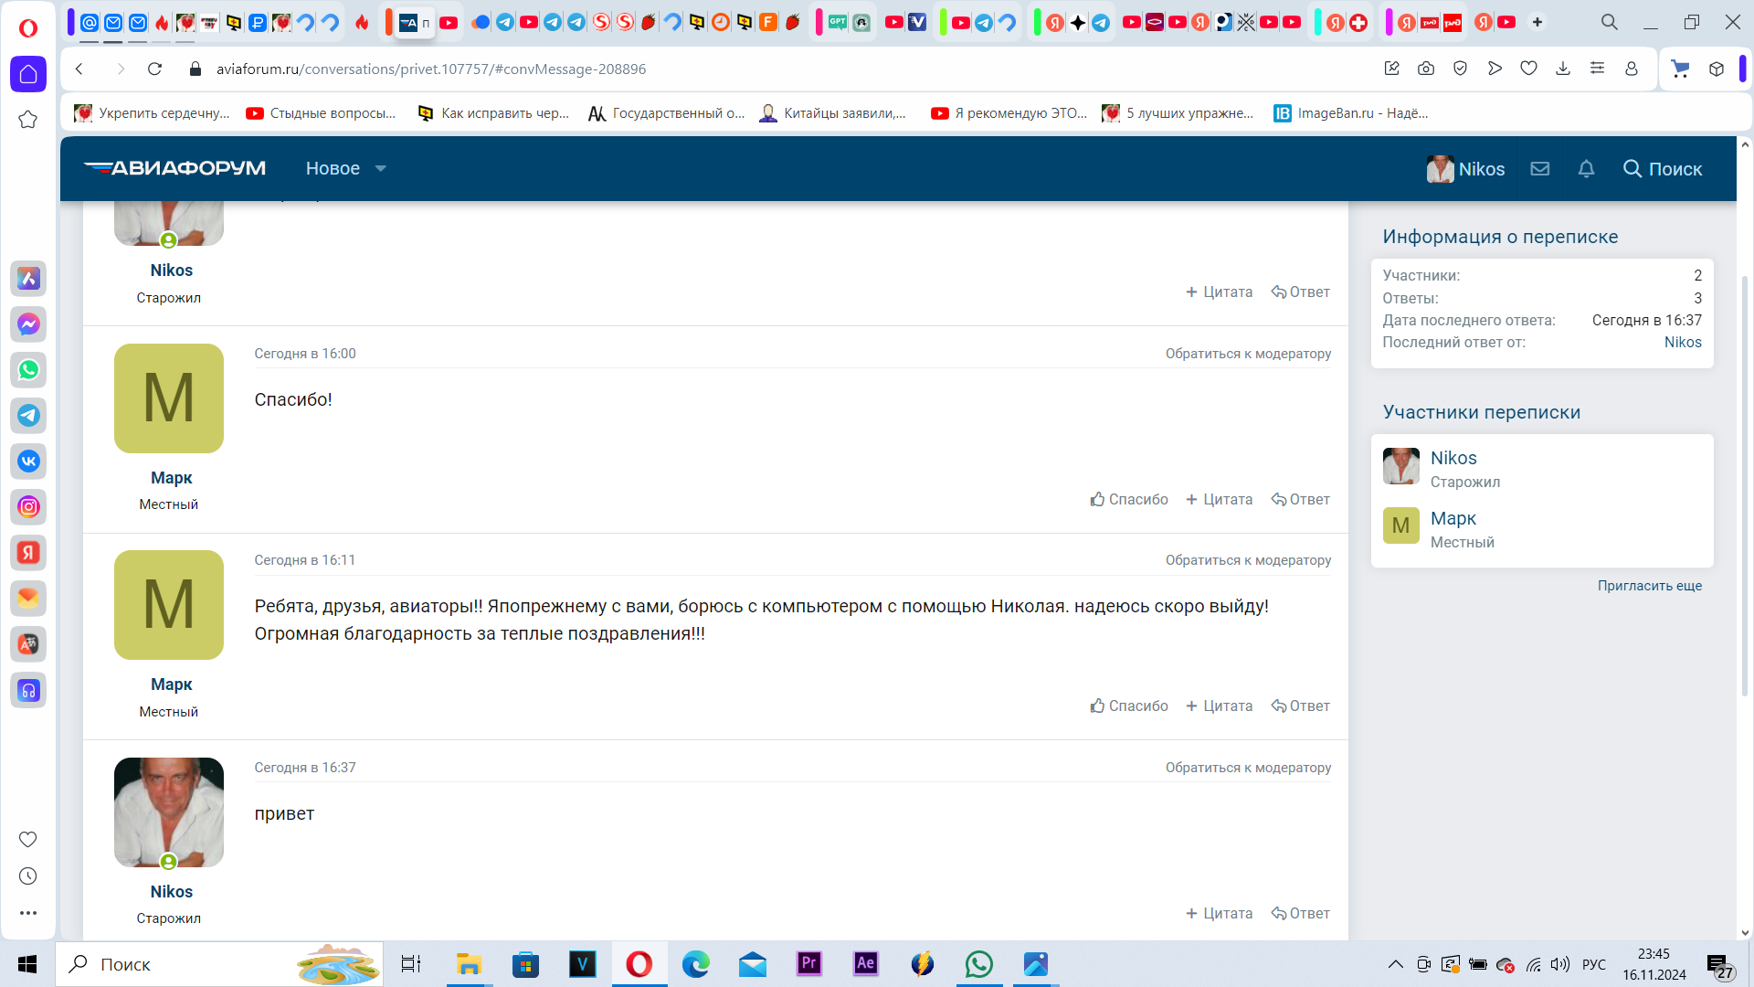Open forum notifications bell
The width and height of the screenshot is (1754, 987).
pos(1586,169)
